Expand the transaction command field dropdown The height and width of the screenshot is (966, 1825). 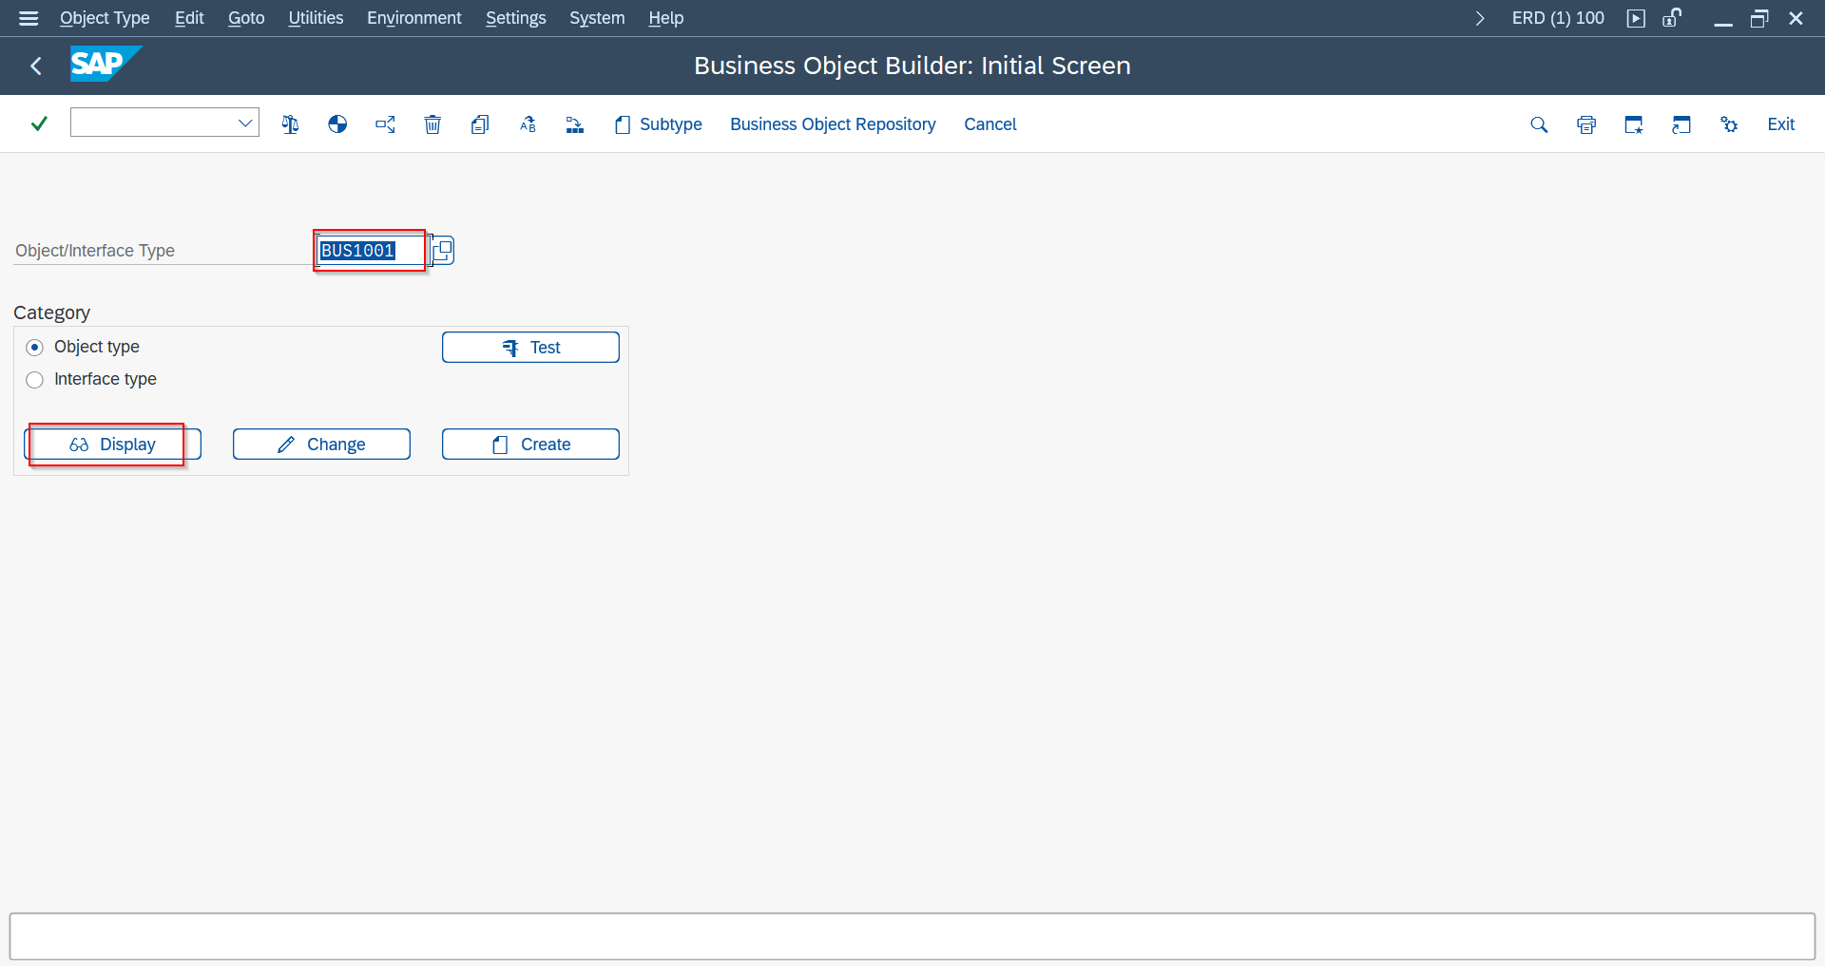pyautogui.click(x=245, y=123)
